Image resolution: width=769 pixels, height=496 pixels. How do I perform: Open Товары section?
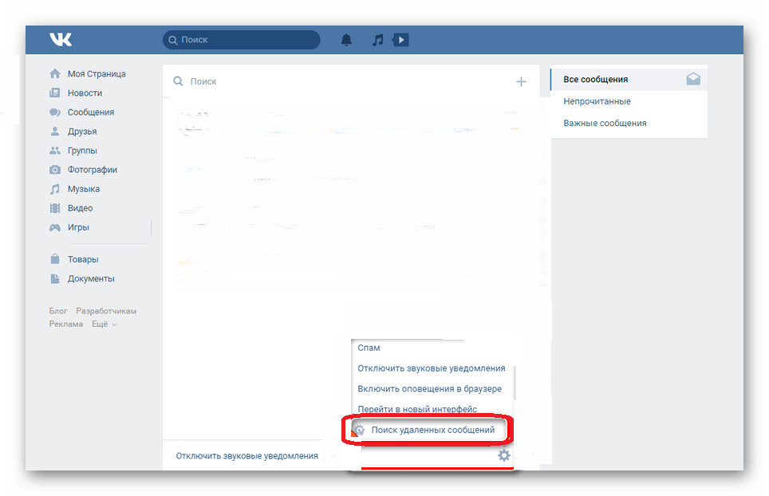click(83, 259)
